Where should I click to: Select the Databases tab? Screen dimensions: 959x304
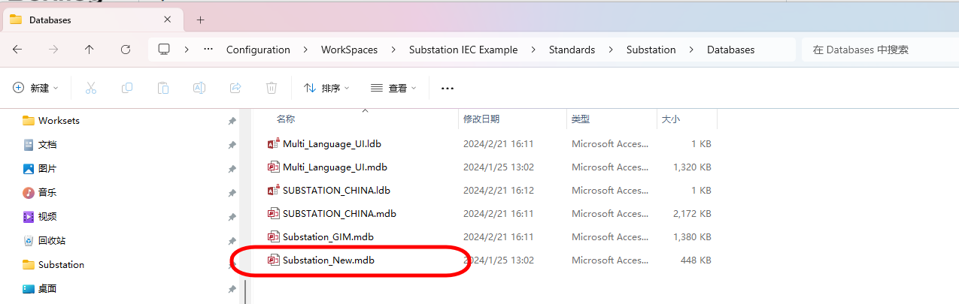tap(92, 20)
